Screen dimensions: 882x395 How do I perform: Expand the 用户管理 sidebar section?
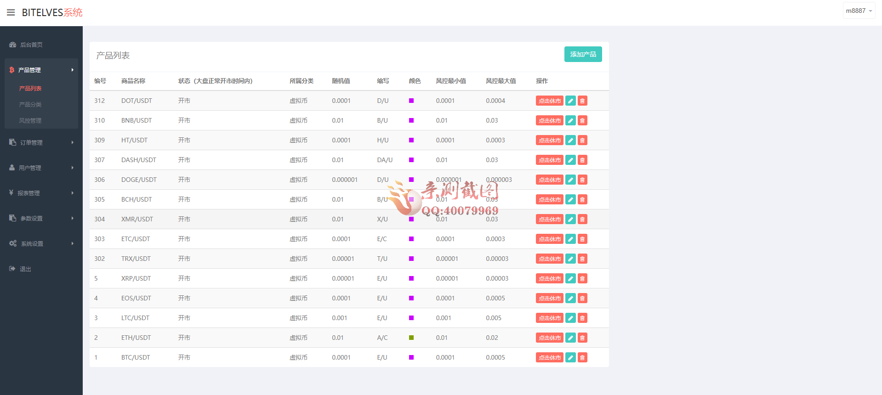click(x=41, y=168)
